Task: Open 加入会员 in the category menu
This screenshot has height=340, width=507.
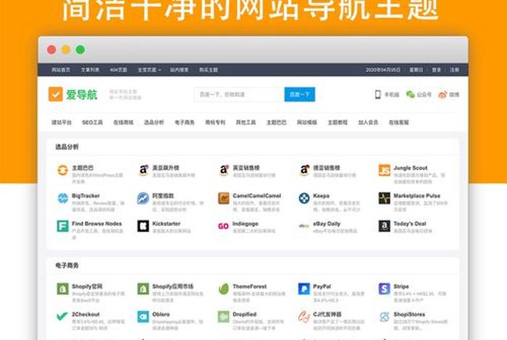Action: [368, 122]
